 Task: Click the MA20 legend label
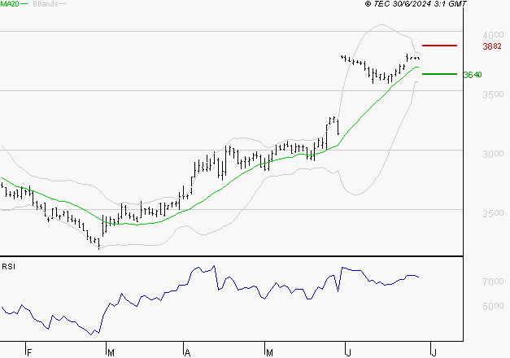[x=10, y=4]
